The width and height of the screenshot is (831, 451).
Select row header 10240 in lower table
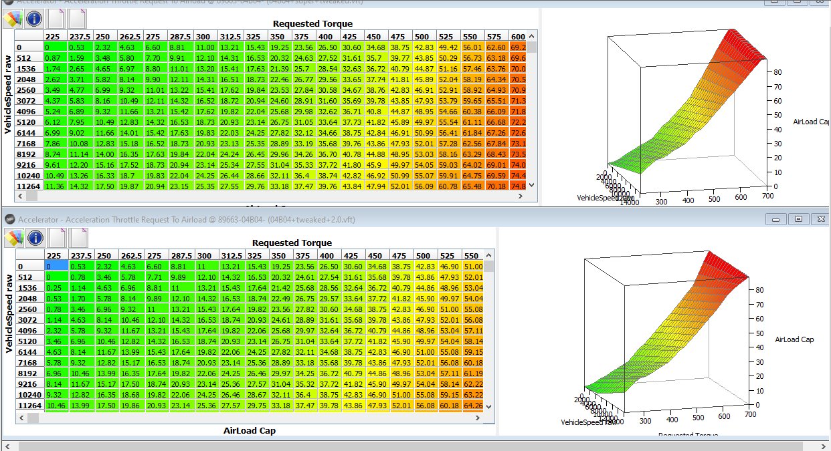(x=30, y=394)
